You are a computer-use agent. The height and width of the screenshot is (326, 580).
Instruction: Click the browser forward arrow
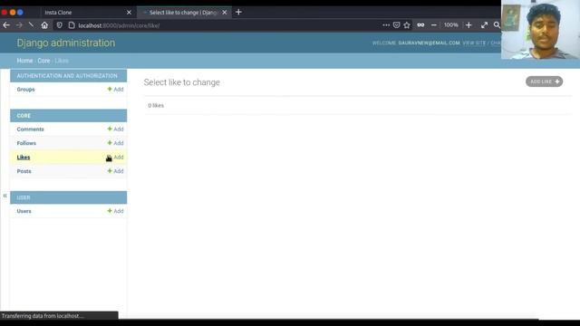pos(19,25)
